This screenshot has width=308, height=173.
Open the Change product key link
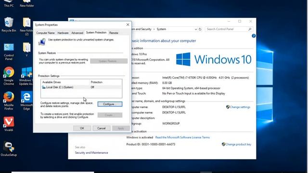pos(238,144)
